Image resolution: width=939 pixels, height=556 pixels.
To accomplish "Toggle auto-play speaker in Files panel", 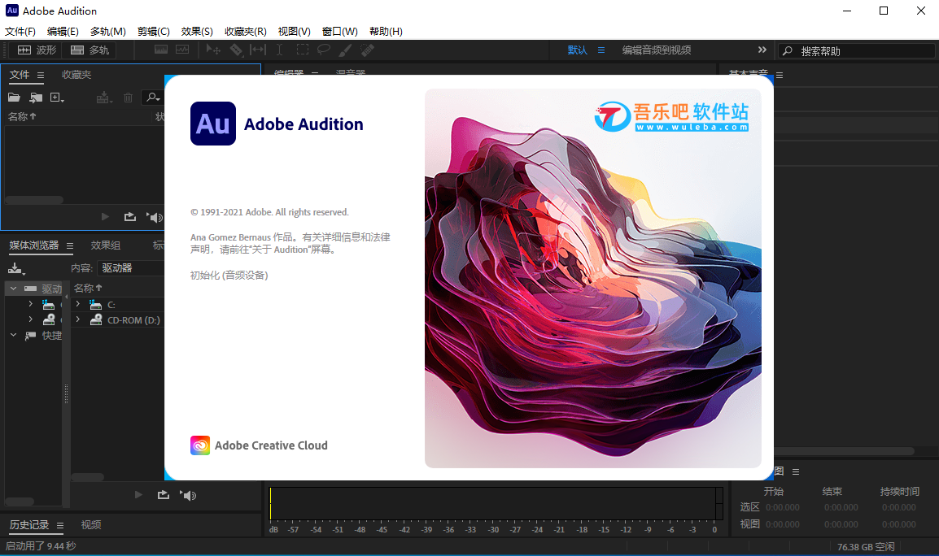I will tap(155, 217).
